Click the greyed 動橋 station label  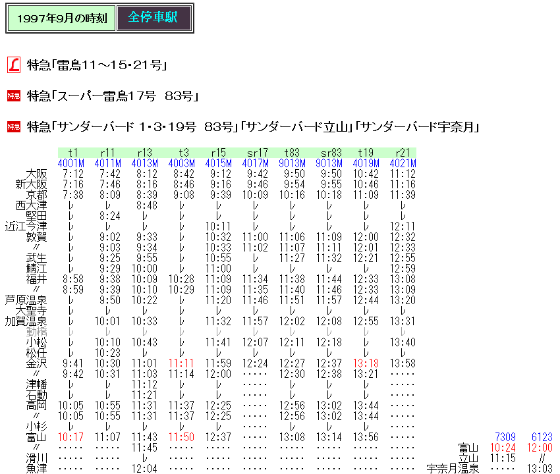[36, 332]
